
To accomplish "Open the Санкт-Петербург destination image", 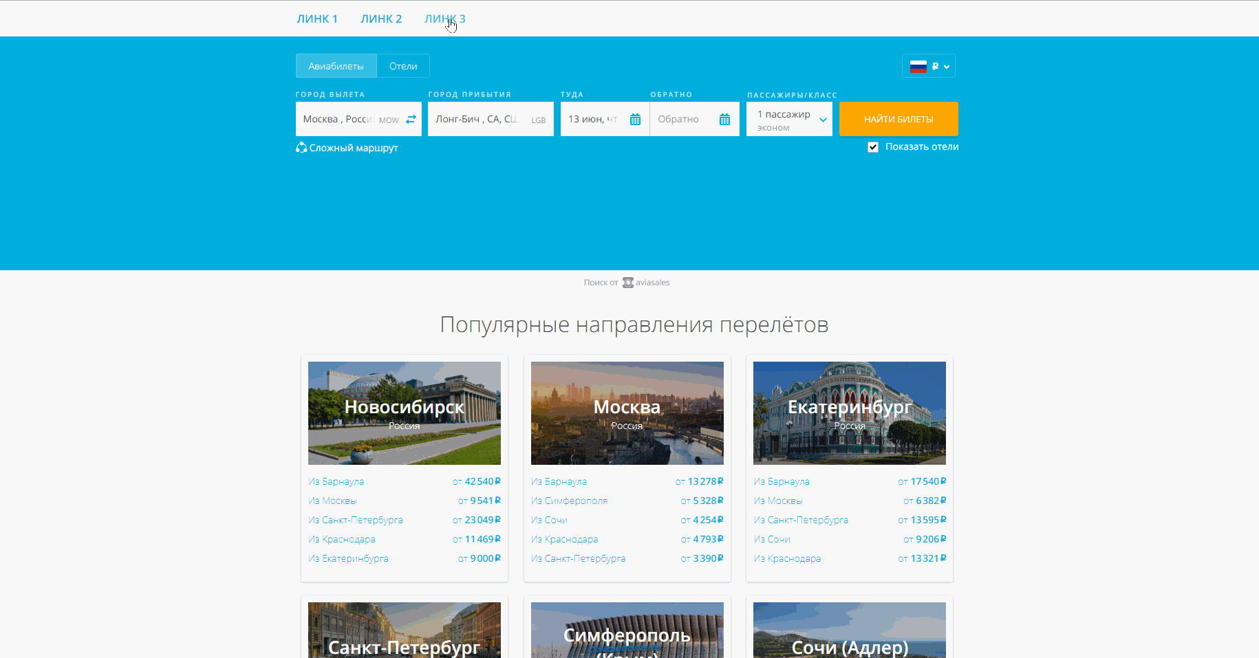I will [x=405, y=630].
